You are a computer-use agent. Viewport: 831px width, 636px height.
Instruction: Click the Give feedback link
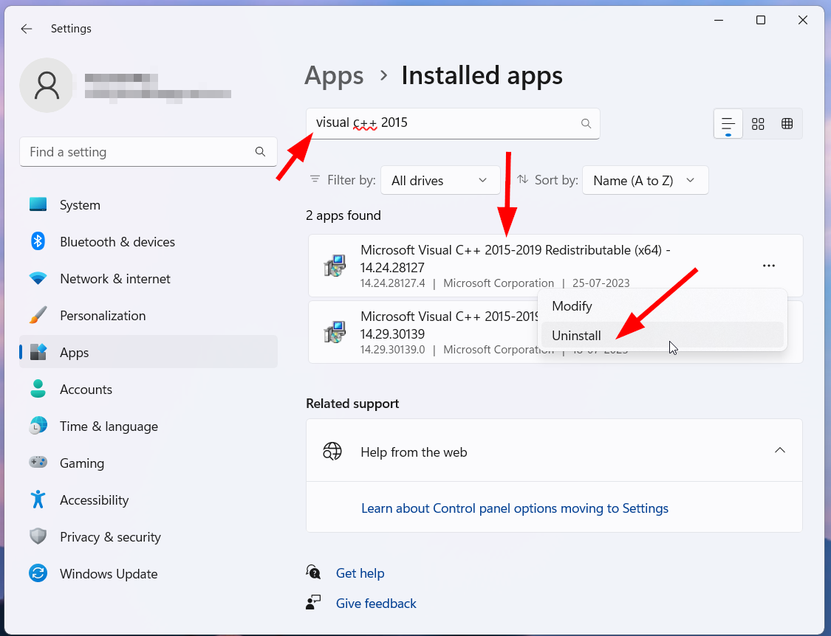(376, 604)
